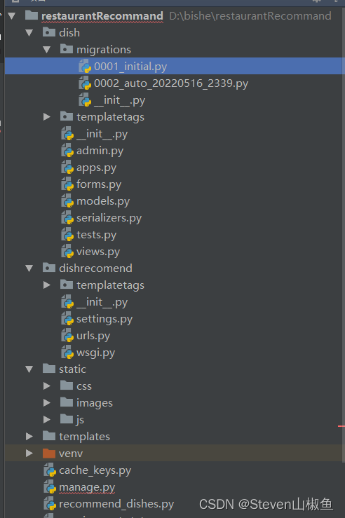
Task: Click Python icon of views.py
Action: tap(67, 252)
